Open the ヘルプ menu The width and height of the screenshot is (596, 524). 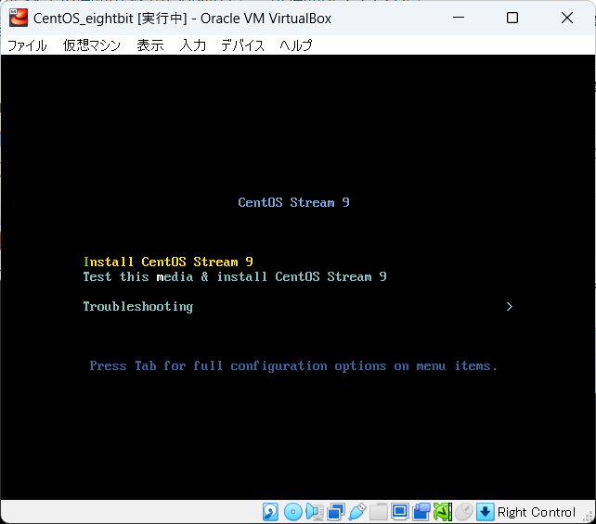[x=296, y=45]
